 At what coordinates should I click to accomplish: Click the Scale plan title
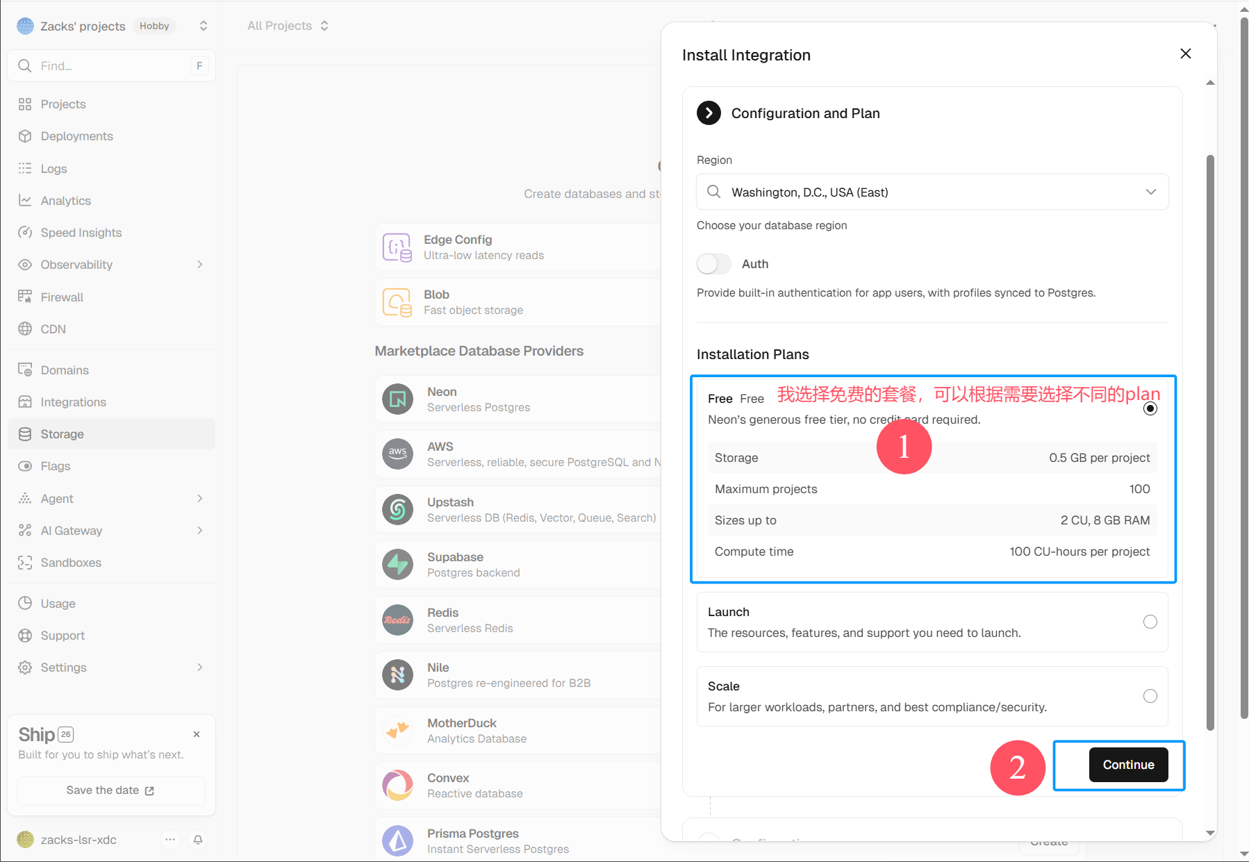724,686
